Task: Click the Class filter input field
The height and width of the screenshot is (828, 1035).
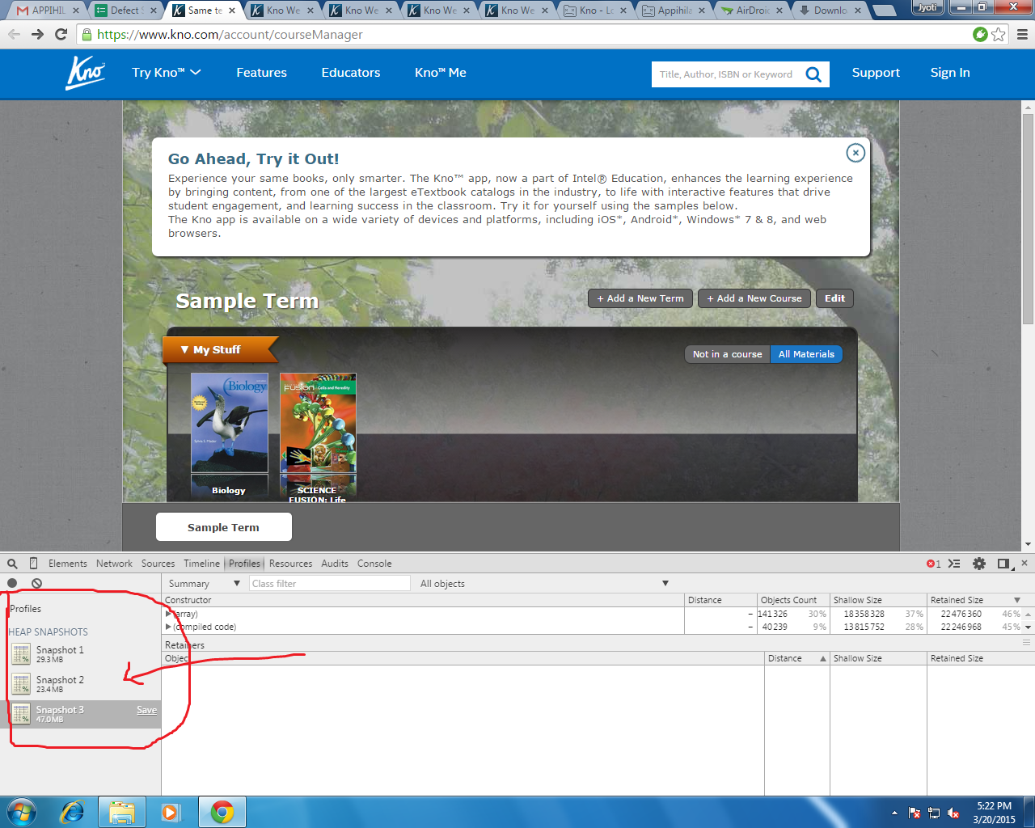Action: click(330, 583)
